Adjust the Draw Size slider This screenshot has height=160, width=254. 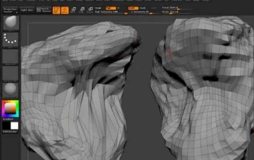pyautogui.click(x=177, y=12)
